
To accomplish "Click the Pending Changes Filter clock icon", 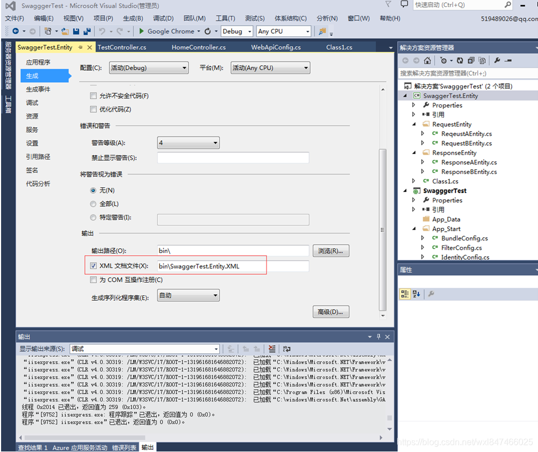I will click(x=443, y=60).
